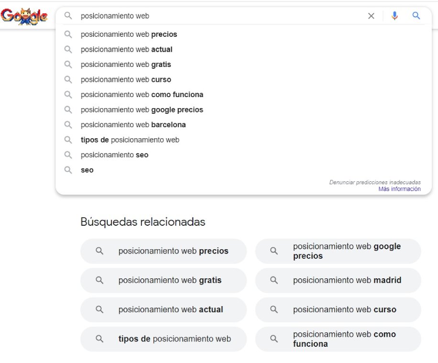Image resolution: width=438 pixels, height=363 pixels.
Task: Clear the search box with the X icon
Action: pyautogui.click(x=371, y=16)
